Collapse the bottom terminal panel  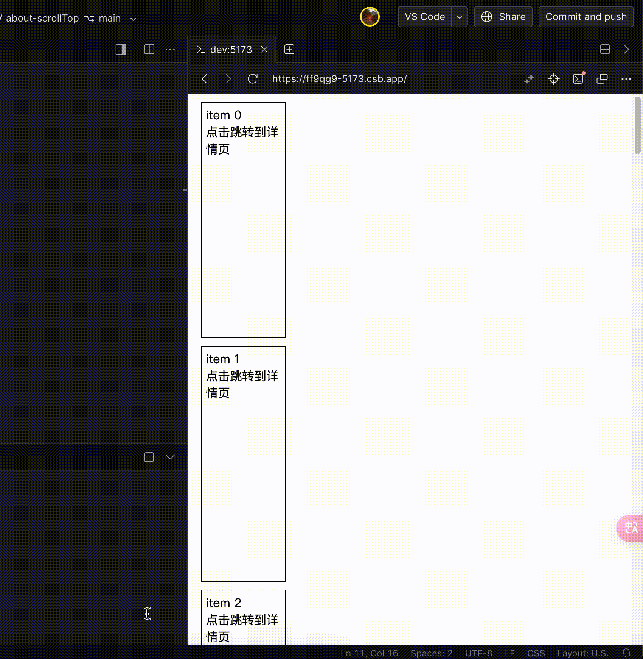170,457
